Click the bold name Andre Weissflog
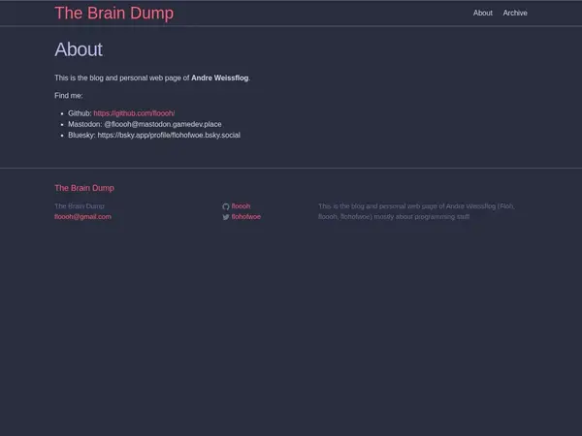 point(220,78)
